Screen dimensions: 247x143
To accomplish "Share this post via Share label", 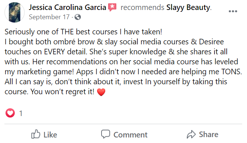I will point(209,135).
